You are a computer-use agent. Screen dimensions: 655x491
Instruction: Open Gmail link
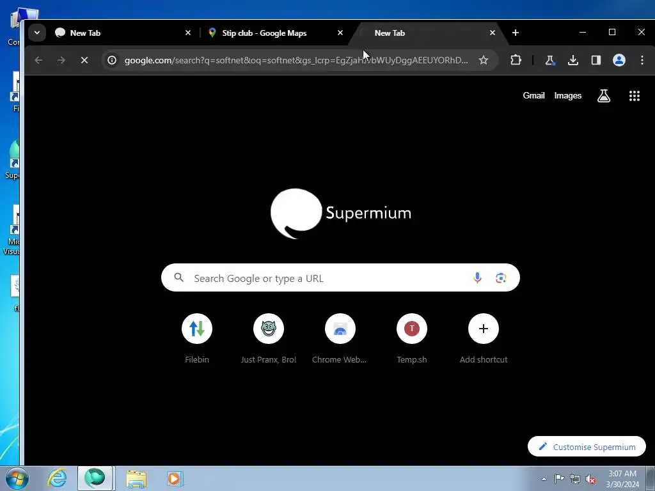(533, 96)
